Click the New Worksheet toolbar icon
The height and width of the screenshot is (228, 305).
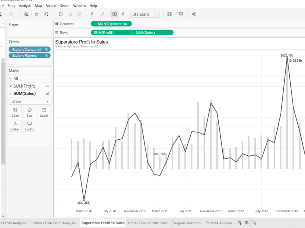click(x=26, y=14)
